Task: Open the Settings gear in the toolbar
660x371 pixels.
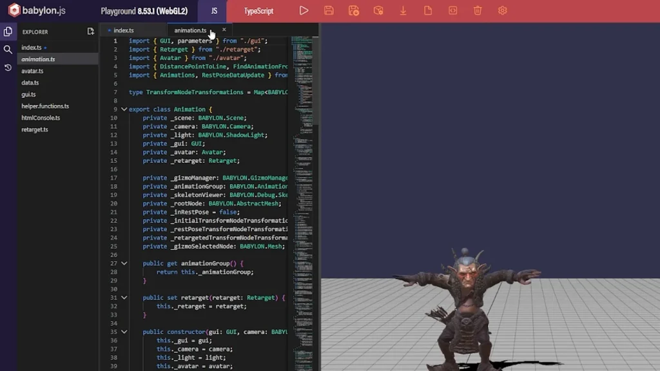Action: click(x=503, y=11)
